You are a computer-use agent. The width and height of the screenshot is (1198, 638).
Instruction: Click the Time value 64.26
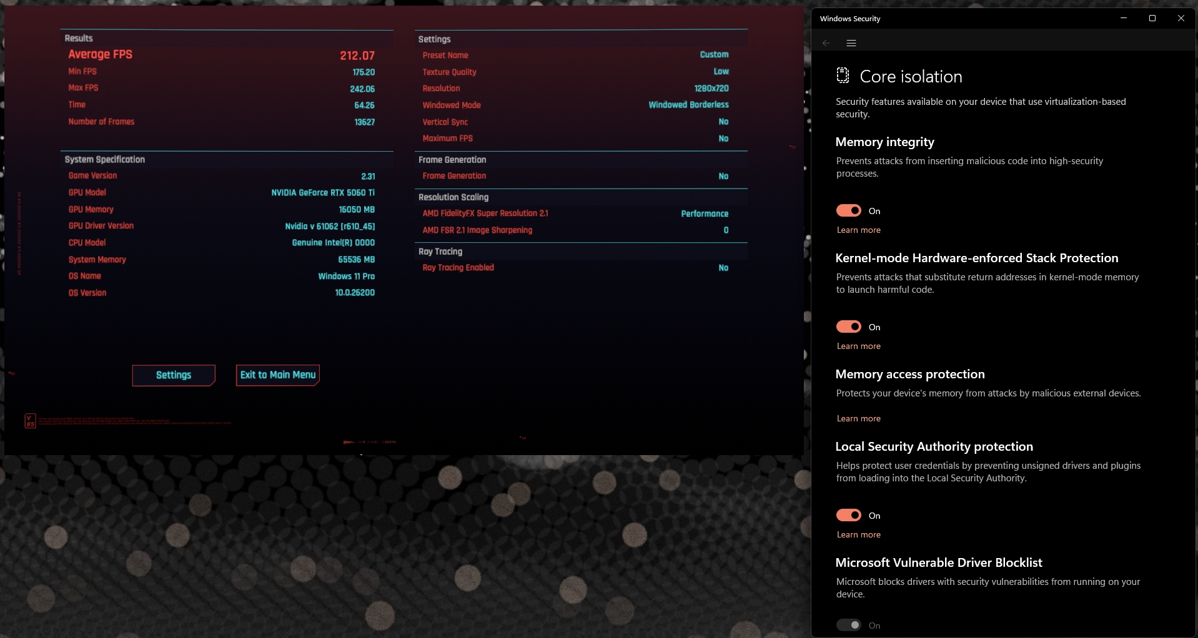tap(365, 106)
